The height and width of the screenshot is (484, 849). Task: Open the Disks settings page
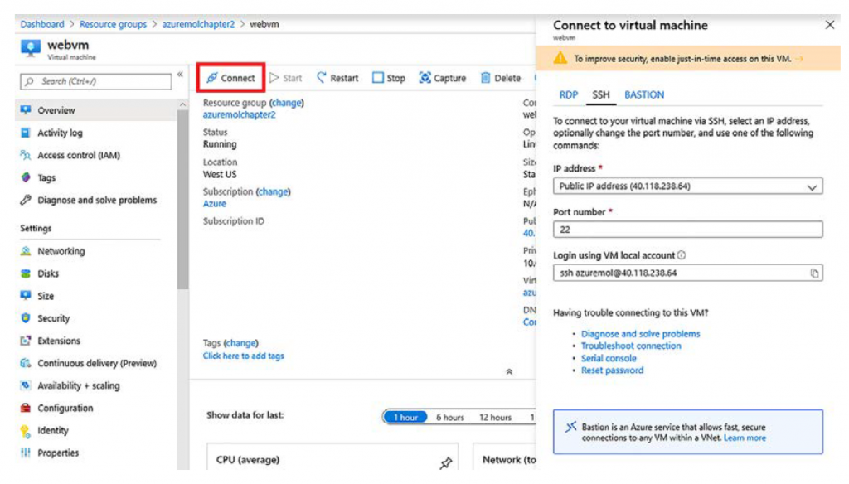pyautogui.click(x=48, y=273)
